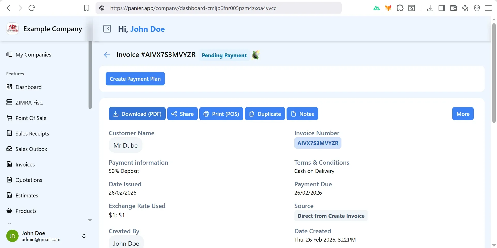Screen dimensions: 497x248
Task: Go back using invoice back arrow
Action: point(107,55)
